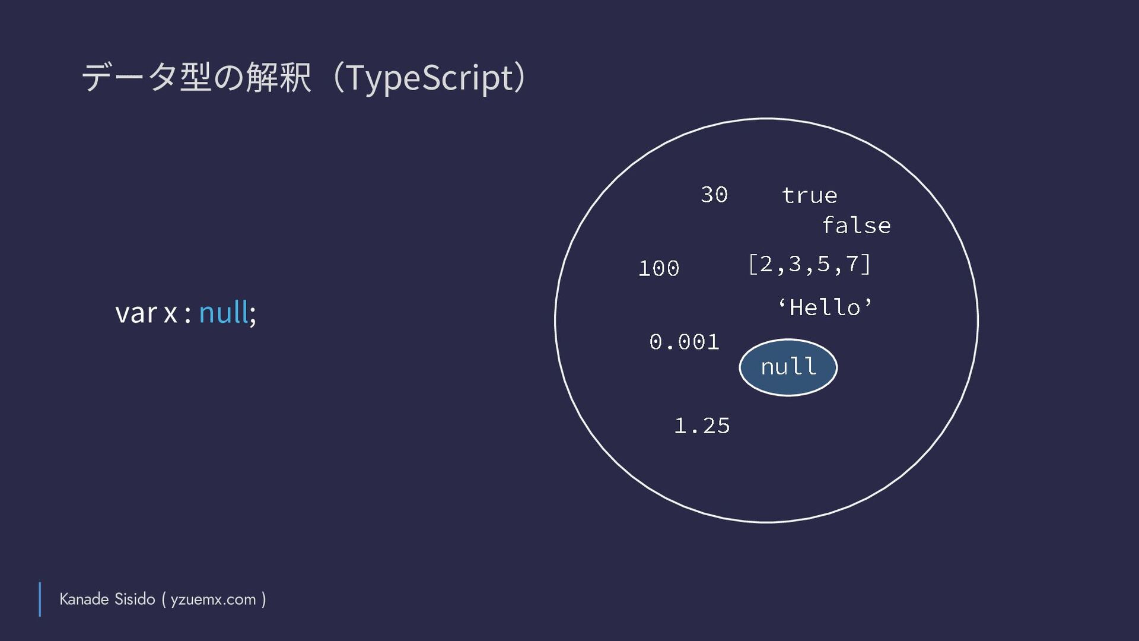Select the array [2,3,5,7] text
Viewport: 1139px width, 641px height.
[x=809, y=264]
